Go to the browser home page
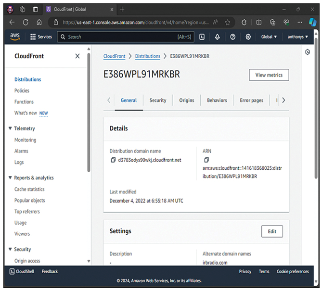The image size is (322, 291). [x=39, y=22]
